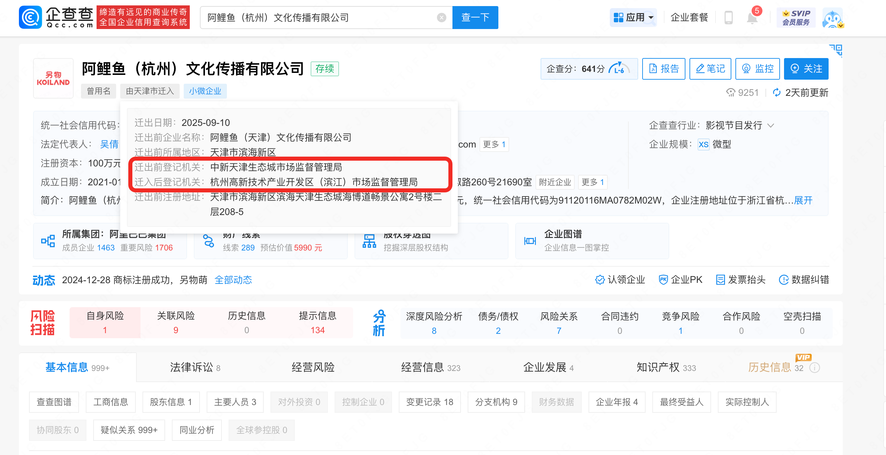
Task: Click the notification bell icon
Action: 752,18
